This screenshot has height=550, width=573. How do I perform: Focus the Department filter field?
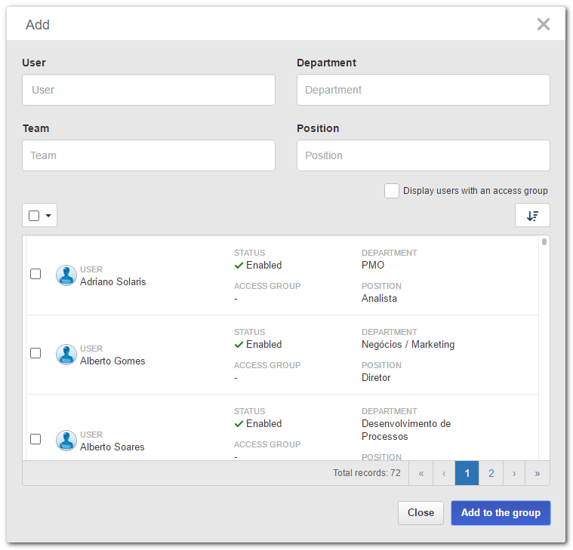[424, 90]
